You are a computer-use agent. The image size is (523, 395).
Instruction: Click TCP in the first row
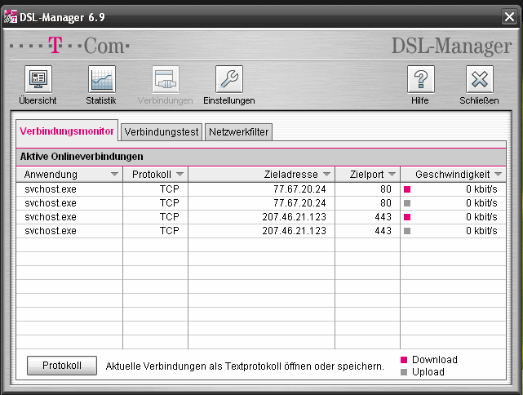170,189
